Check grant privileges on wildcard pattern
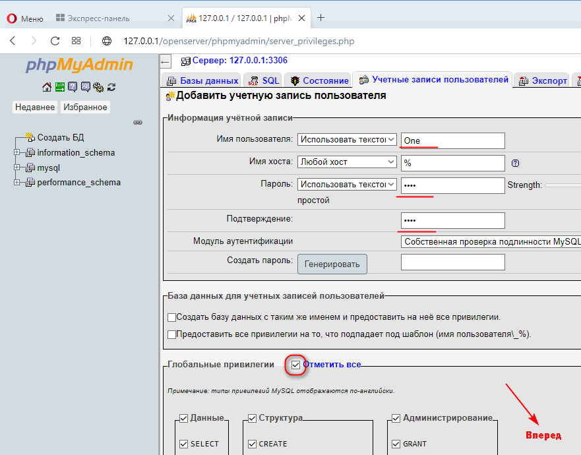 tap(171, 334)
